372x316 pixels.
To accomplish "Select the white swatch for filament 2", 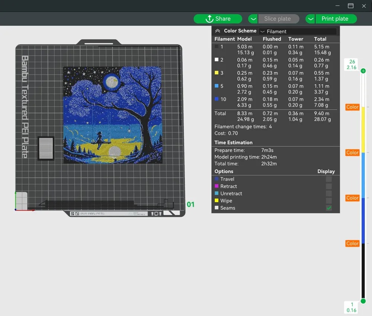I will 217,59.
